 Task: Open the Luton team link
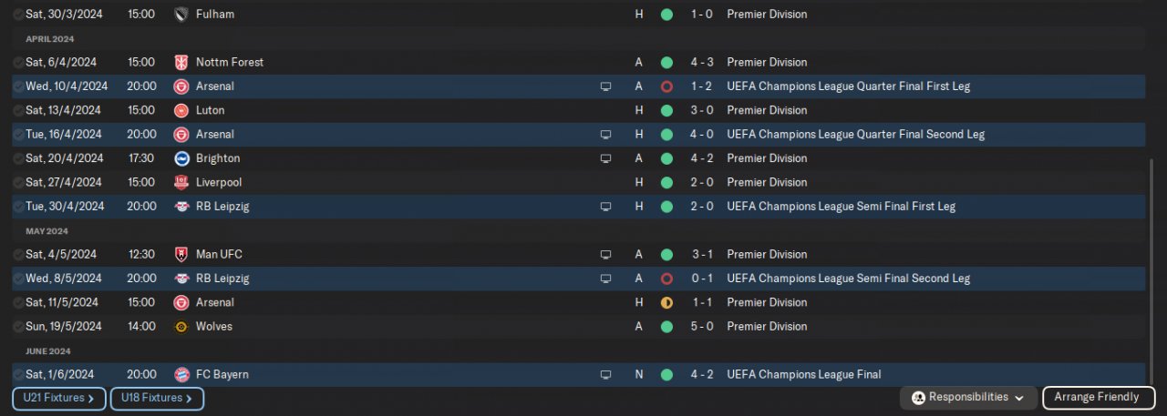[x=210, y=111]
